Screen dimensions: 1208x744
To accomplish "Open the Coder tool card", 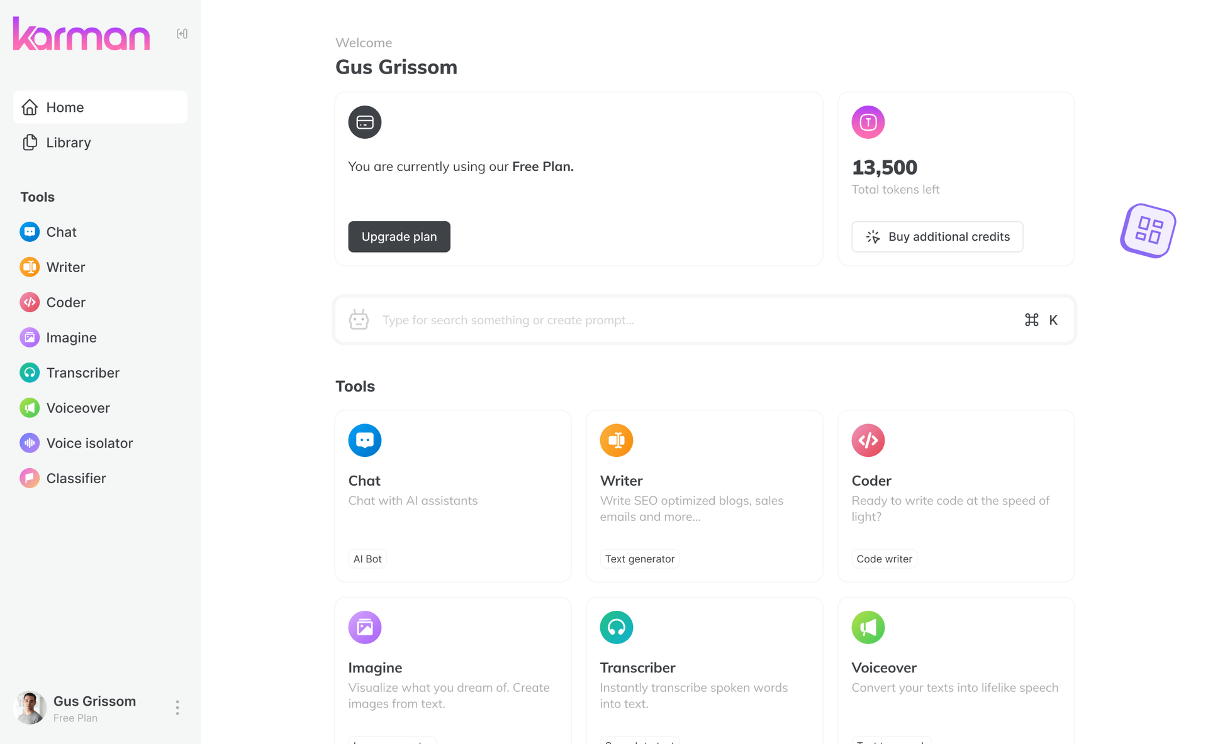I will 956,496.
